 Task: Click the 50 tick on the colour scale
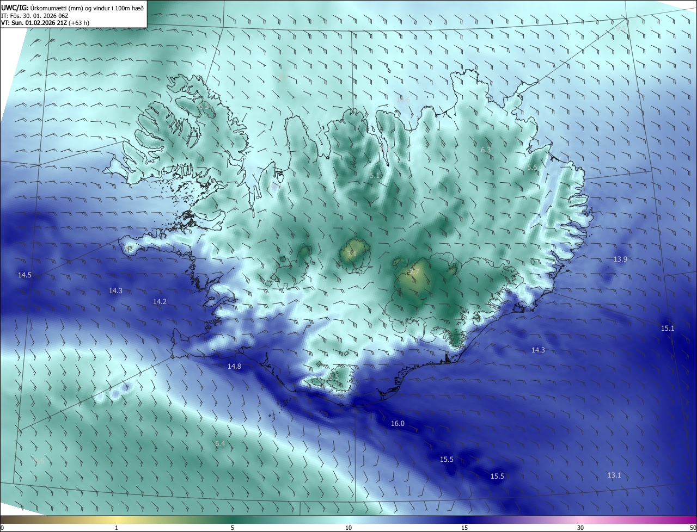pyautogui.click(x=693, y=528)
